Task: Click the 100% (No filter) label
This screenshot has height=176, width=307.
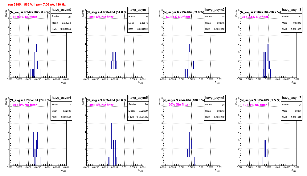Action: click(x=178, y=105)
